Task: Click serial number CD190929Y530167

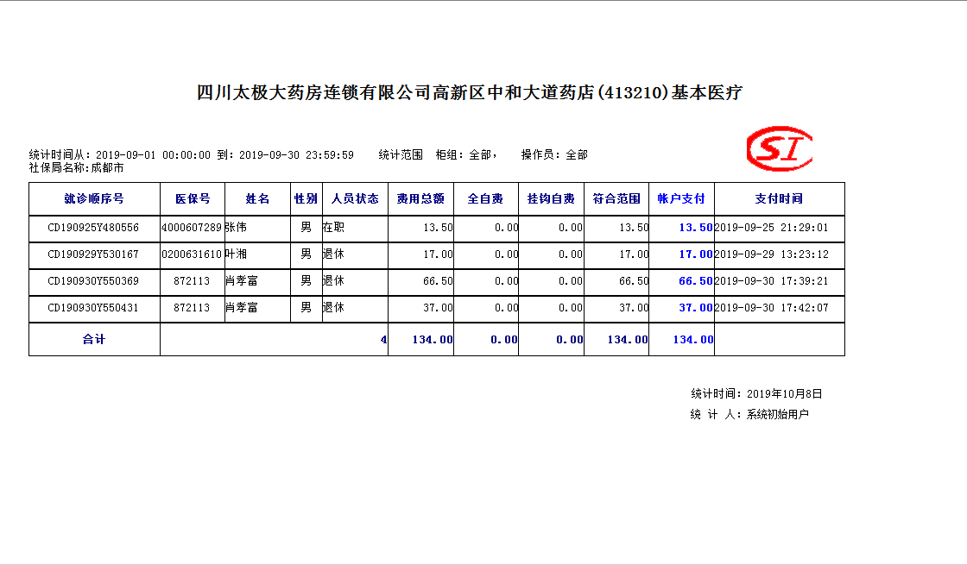Action: point(93,254)
